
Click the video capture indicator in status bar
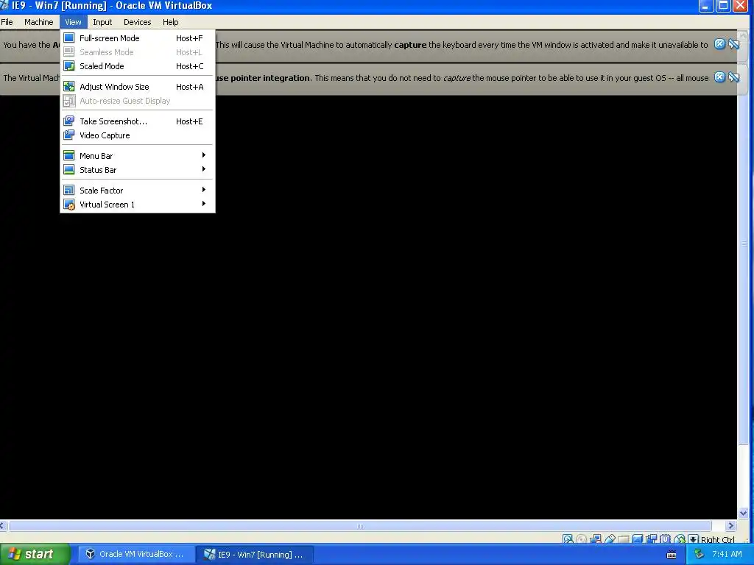tap(651, 539)
